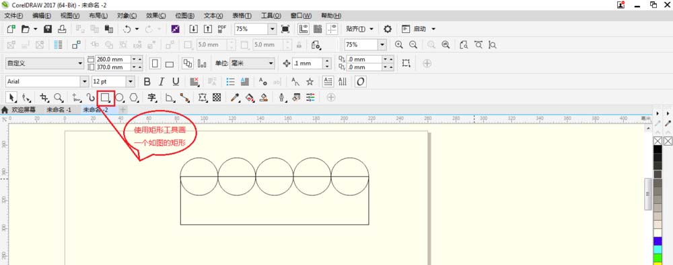Select the Rectangle tool
673x265 pixels.
(x=106, y=98)
